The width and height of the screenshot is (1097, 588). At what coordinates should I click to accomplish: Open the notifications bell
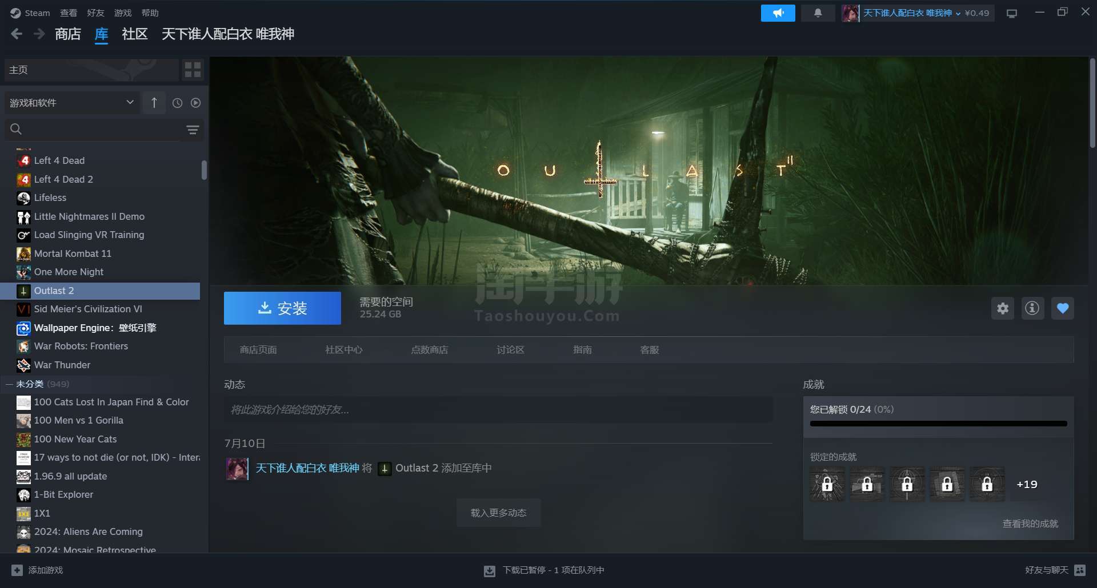818,13
